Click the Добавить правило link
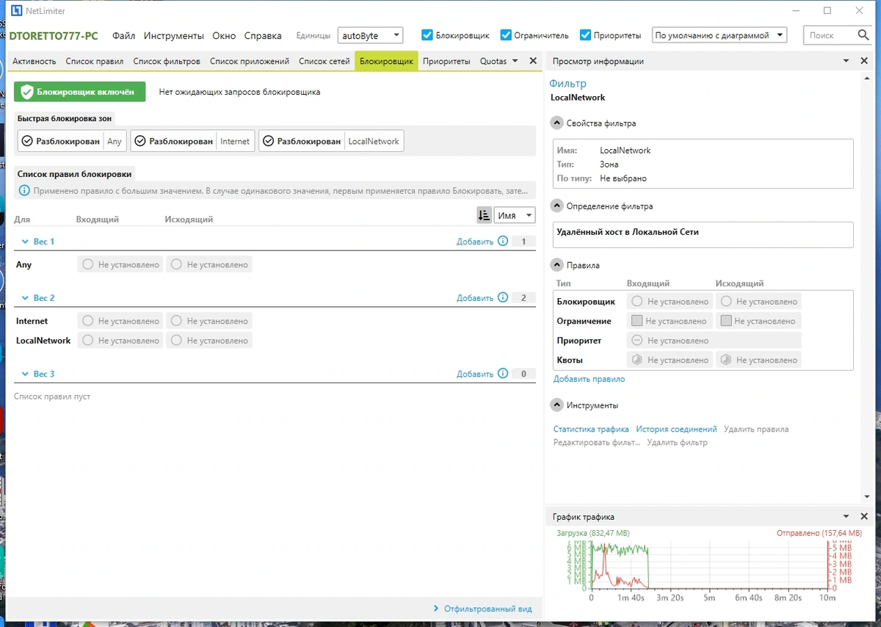 pos(589,379)
